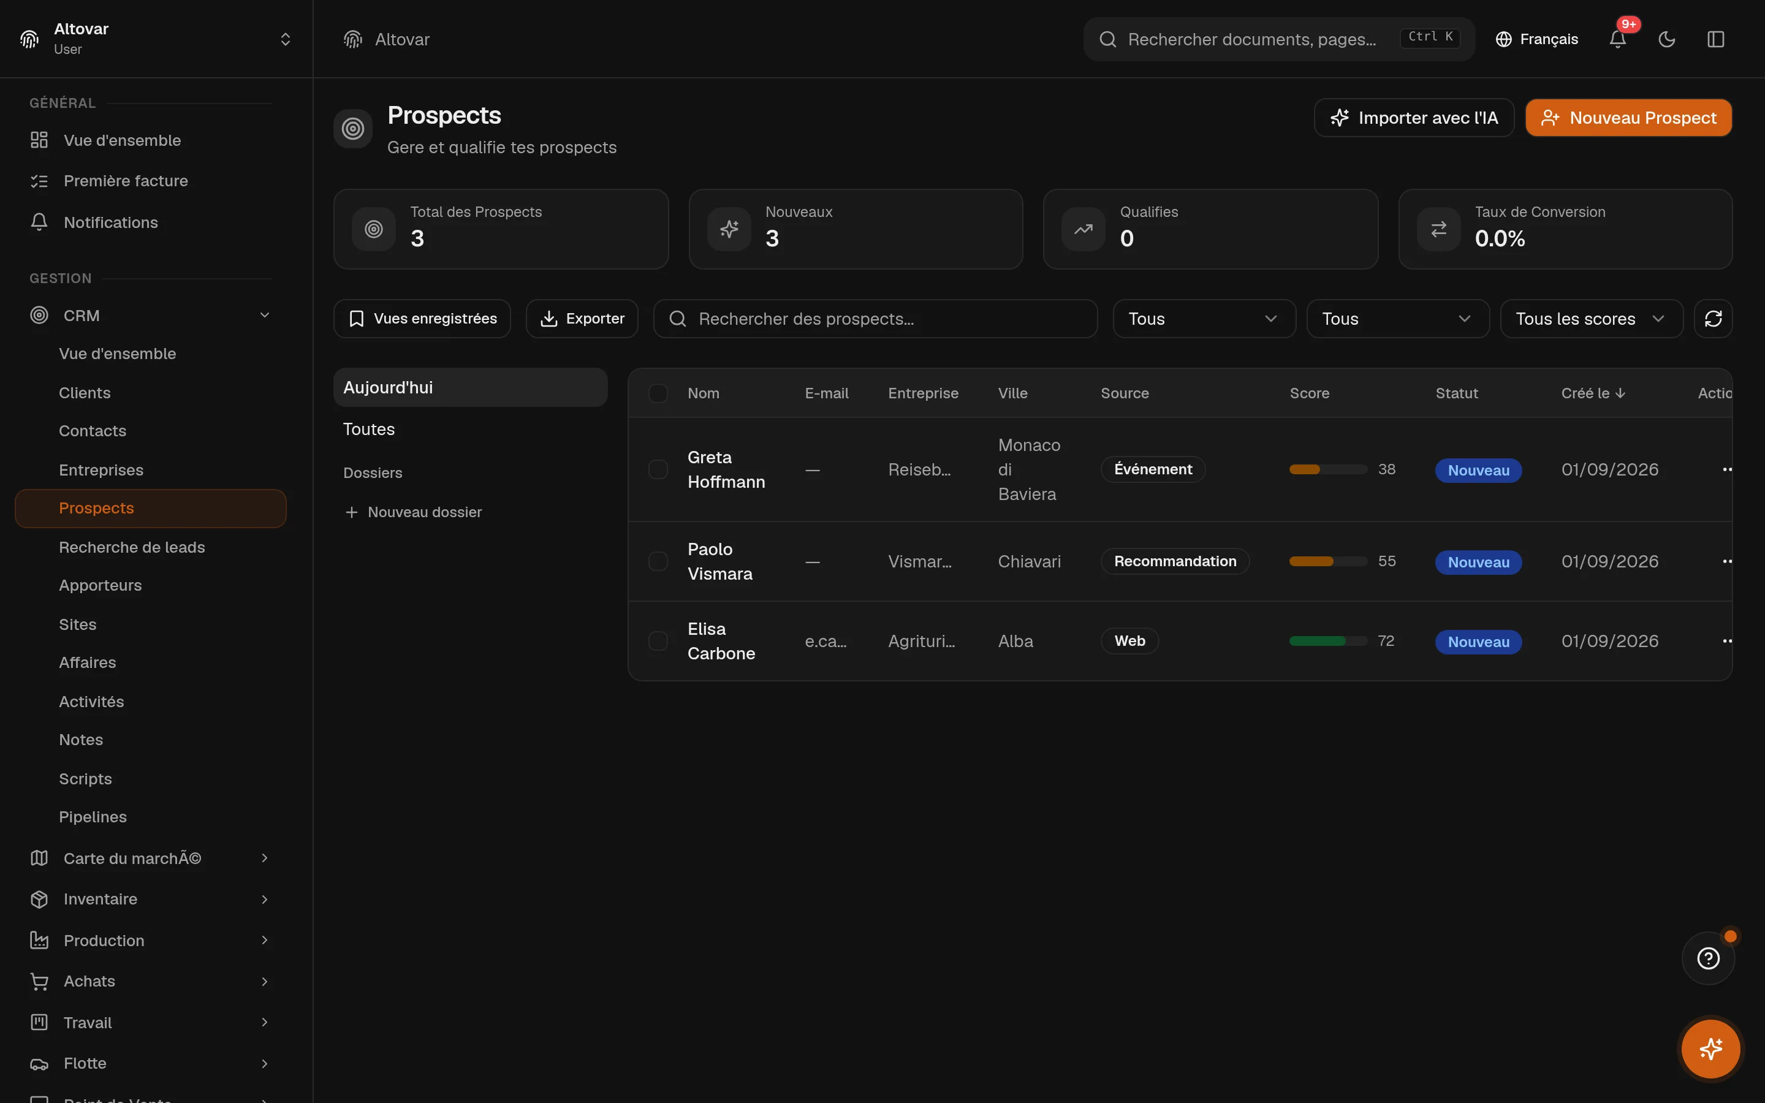Expand the Production section chevron
This screenshot has height=1103, width=1765.
[265, 941]
